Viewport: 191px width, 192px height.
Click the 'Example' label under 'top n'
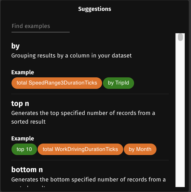point(23,139)
